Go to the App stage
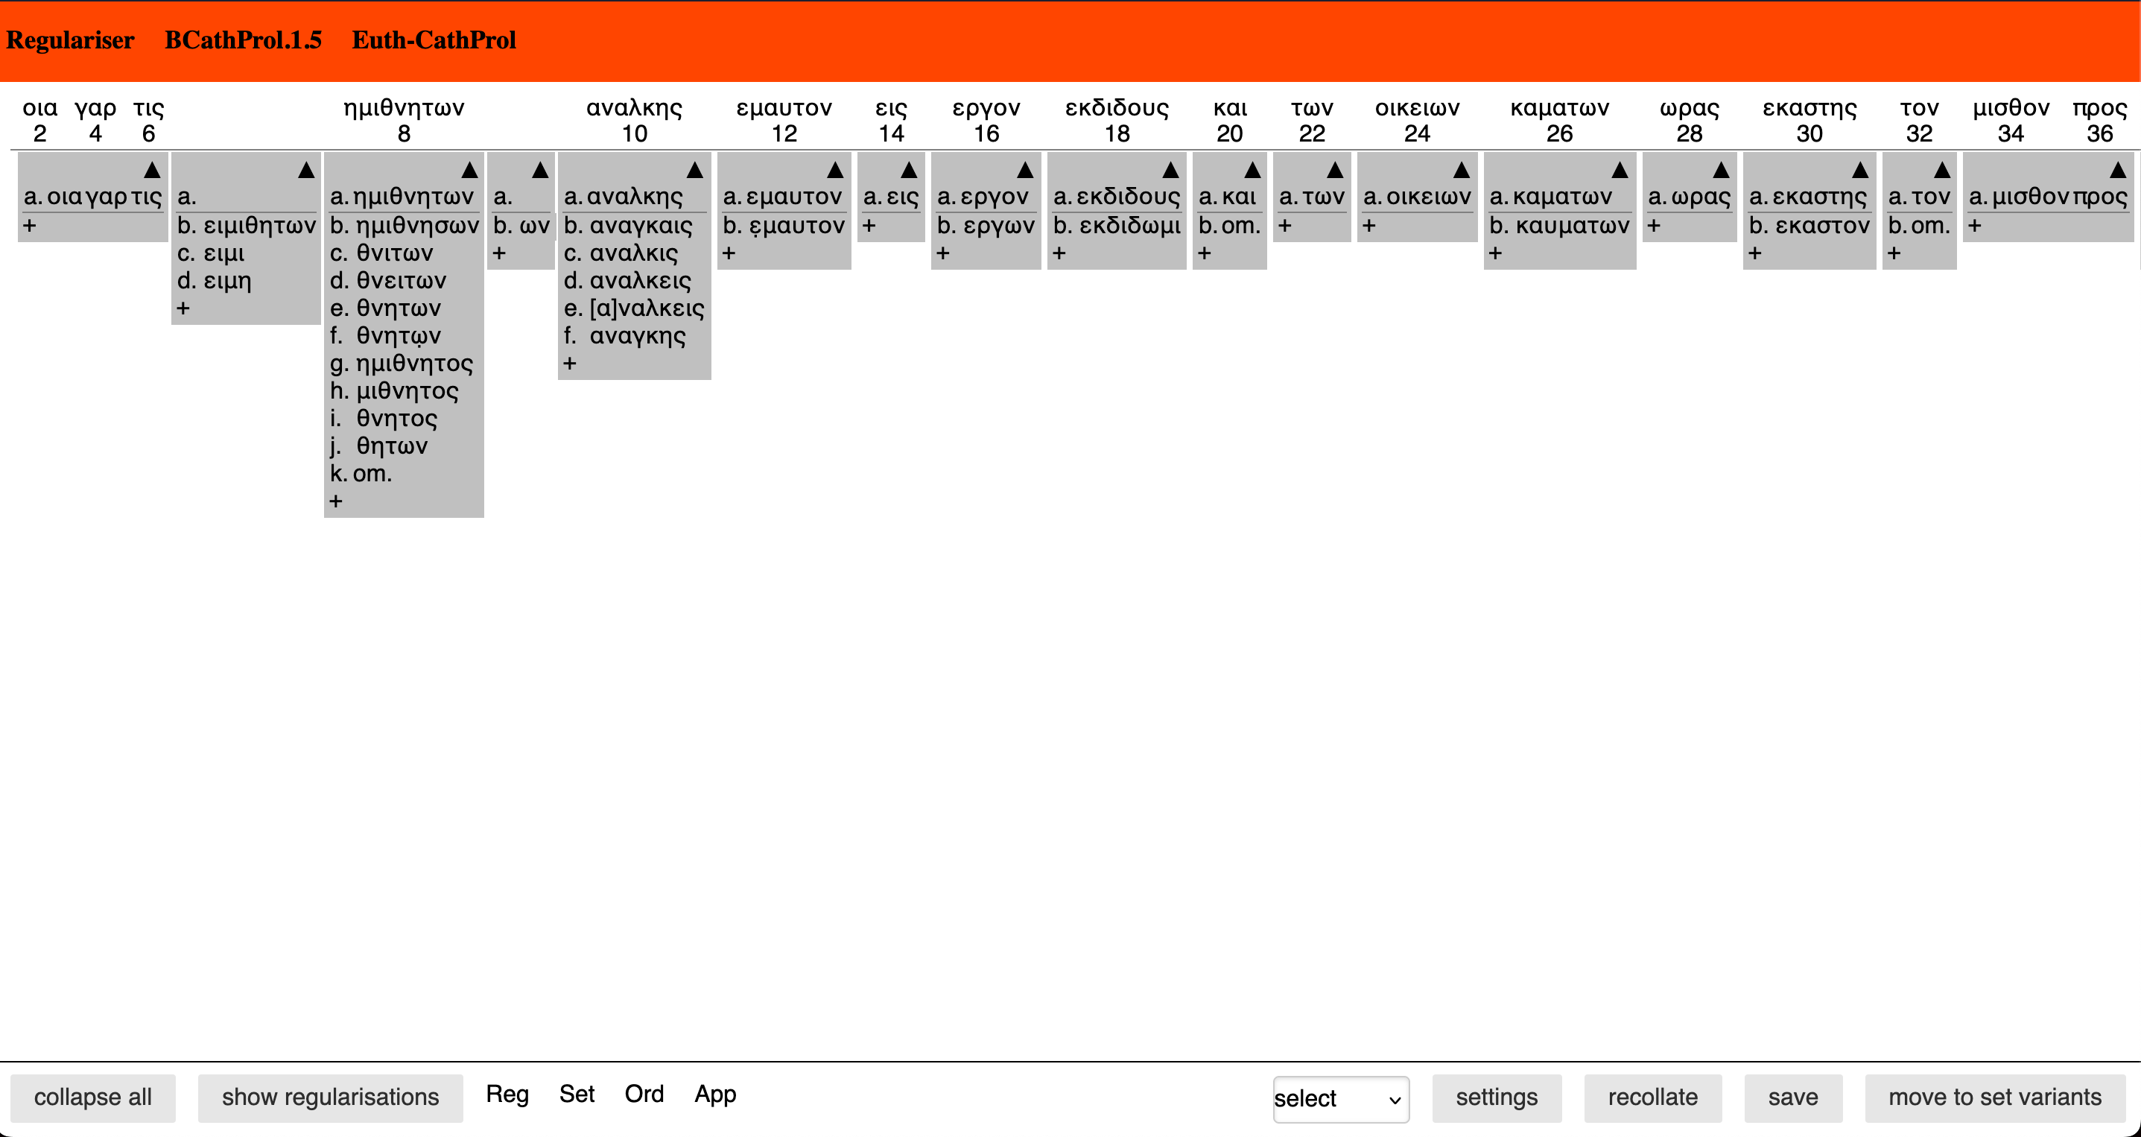This screenshot has width=2141, height=1137. tap(714, 1094)
